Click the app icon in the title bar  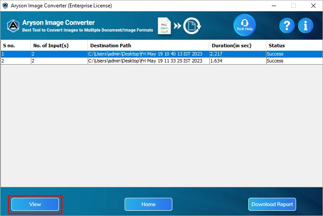tap(5, 6)
